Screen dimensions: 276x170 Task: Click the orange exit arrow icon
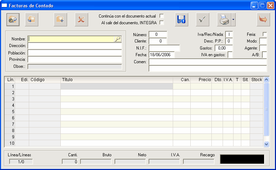[x=263, y=20]
